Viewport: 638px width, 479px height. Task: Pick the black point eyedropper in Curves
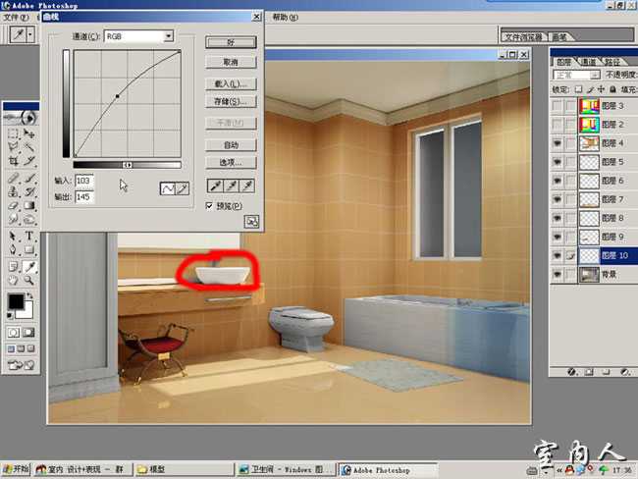pyautogui.click(x=215, y=186)
